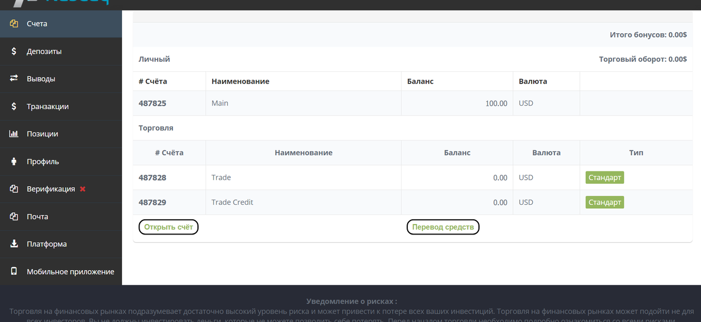The width and height of the screenshot is (701, 322).
Task: Click the chart icon beside Позиции
Action: point(14,134)
